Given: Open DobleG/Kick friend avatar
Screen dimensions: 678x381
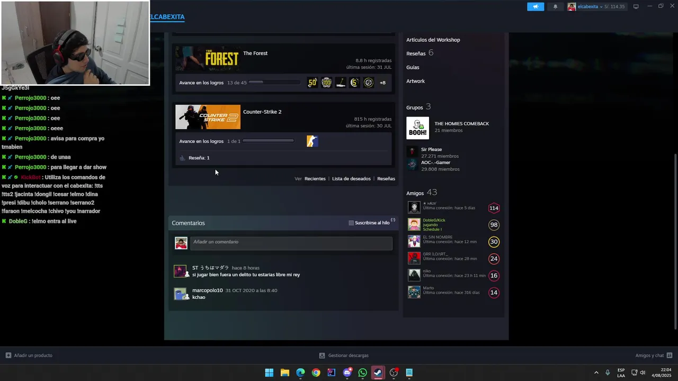Looking at the screenshot, I should pyautogui.click(x=414, y=224).
